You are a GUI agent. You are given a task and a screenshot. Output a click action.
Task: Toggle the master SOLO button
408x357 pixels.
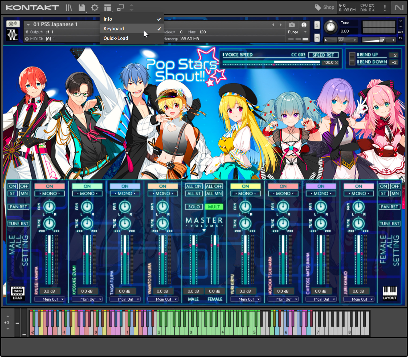pyautogui.click(x=194, y=207)
